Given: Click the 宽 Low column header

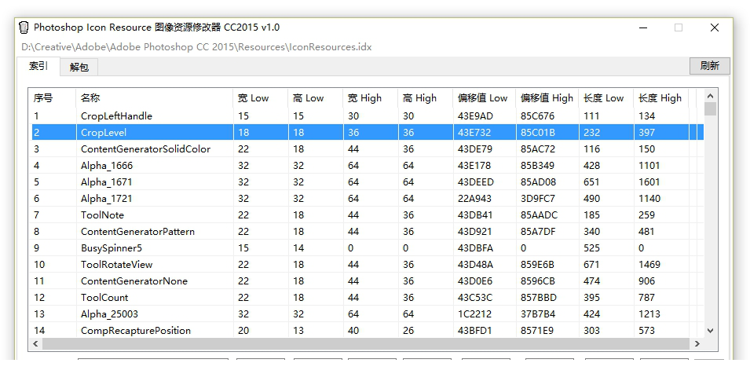Looking at the screenshot, I should click(261, 98).
